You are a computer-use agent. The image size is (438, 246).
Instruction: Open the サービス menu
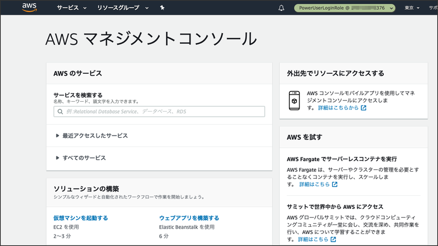[x=72, y=8]
